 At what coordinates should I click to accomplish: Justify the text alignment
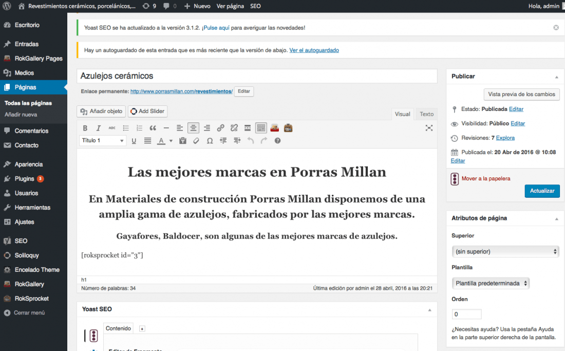tap(147, 141)
